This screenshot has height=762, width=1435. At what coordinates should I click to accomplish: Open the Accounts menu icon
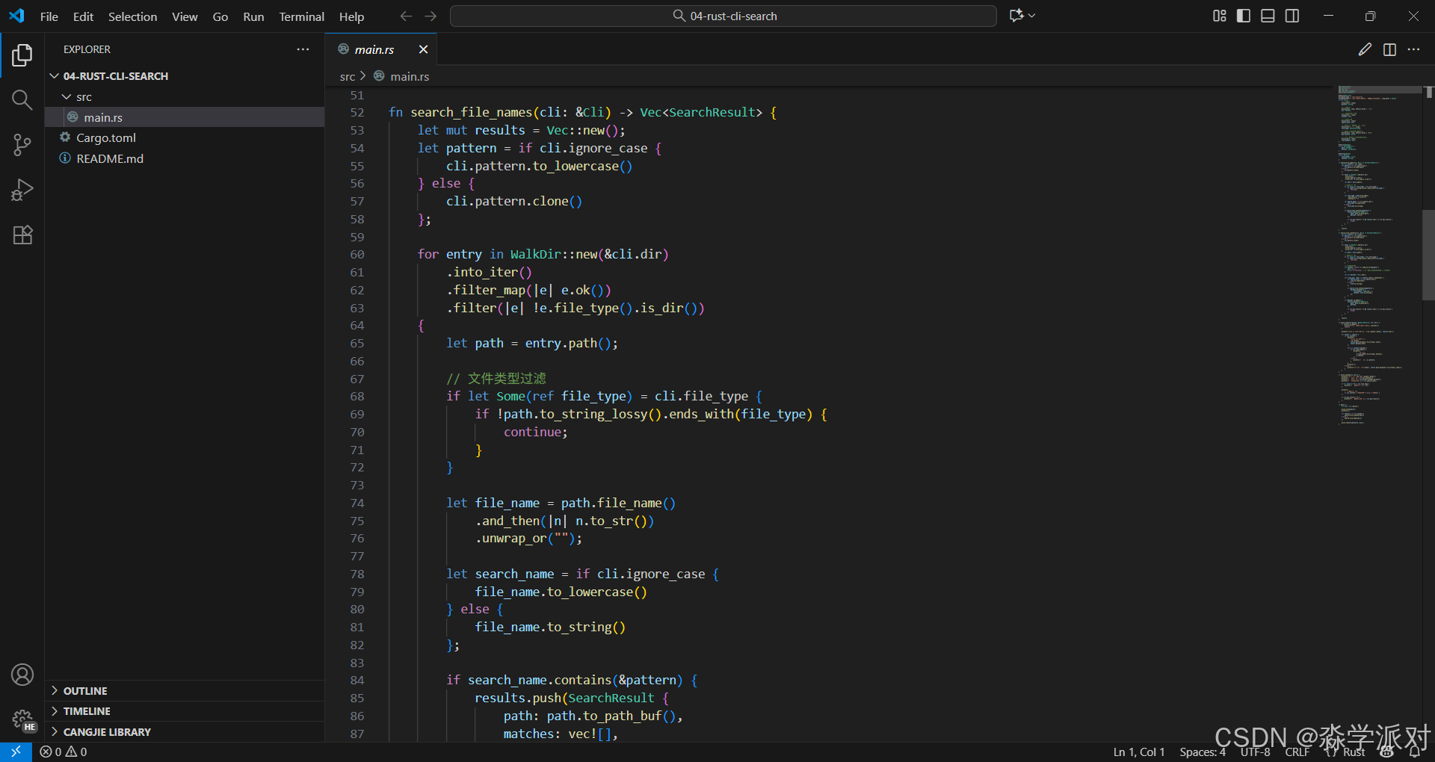pos(22,675)
